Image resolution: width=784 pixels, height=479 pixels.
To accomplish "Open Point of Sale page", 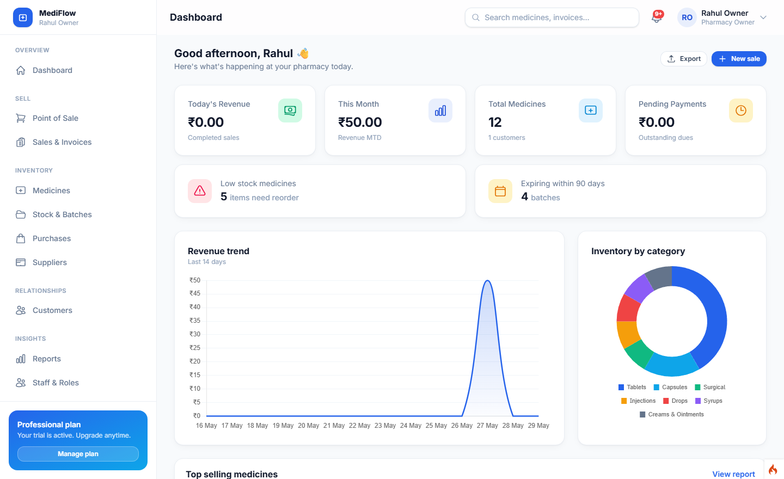I will point(78,118).
